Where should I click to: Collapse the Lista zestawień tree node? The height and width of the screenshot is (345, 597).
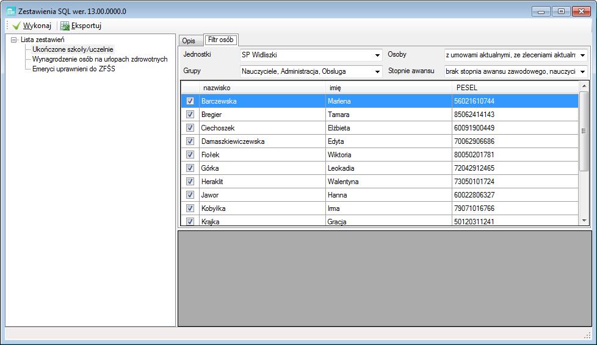click(14, 40)
